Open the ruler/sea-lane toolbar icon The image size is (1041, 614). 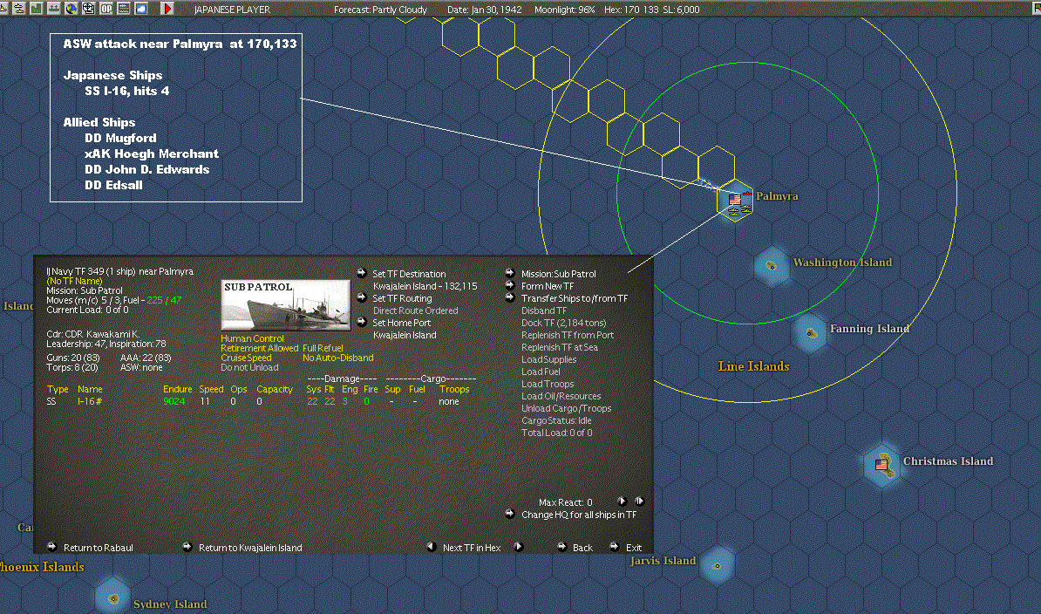point(124,9)
